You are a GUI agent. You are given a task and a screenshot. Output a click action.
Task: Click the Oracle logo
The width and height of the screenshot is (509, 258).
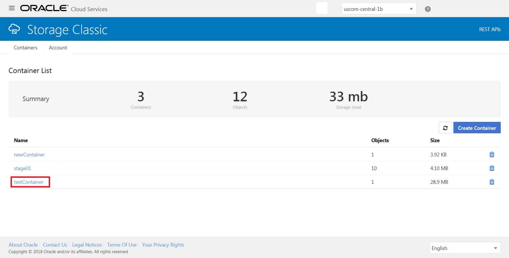(44, 8)
